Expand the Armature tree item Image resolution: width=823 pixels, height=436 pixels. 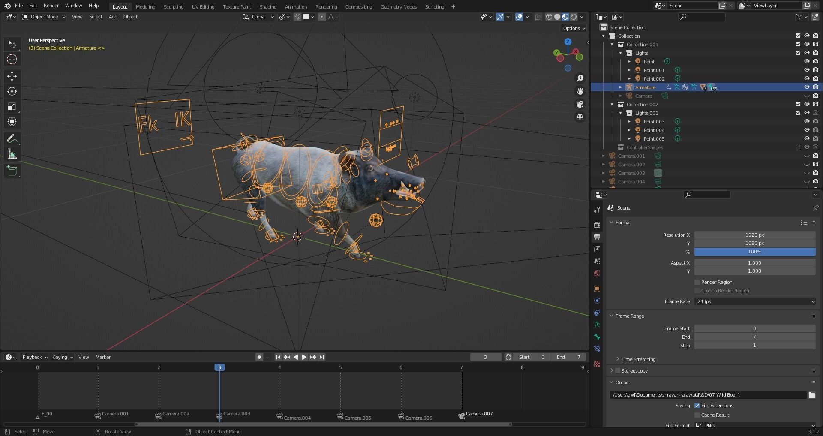[x=620, y=87]
